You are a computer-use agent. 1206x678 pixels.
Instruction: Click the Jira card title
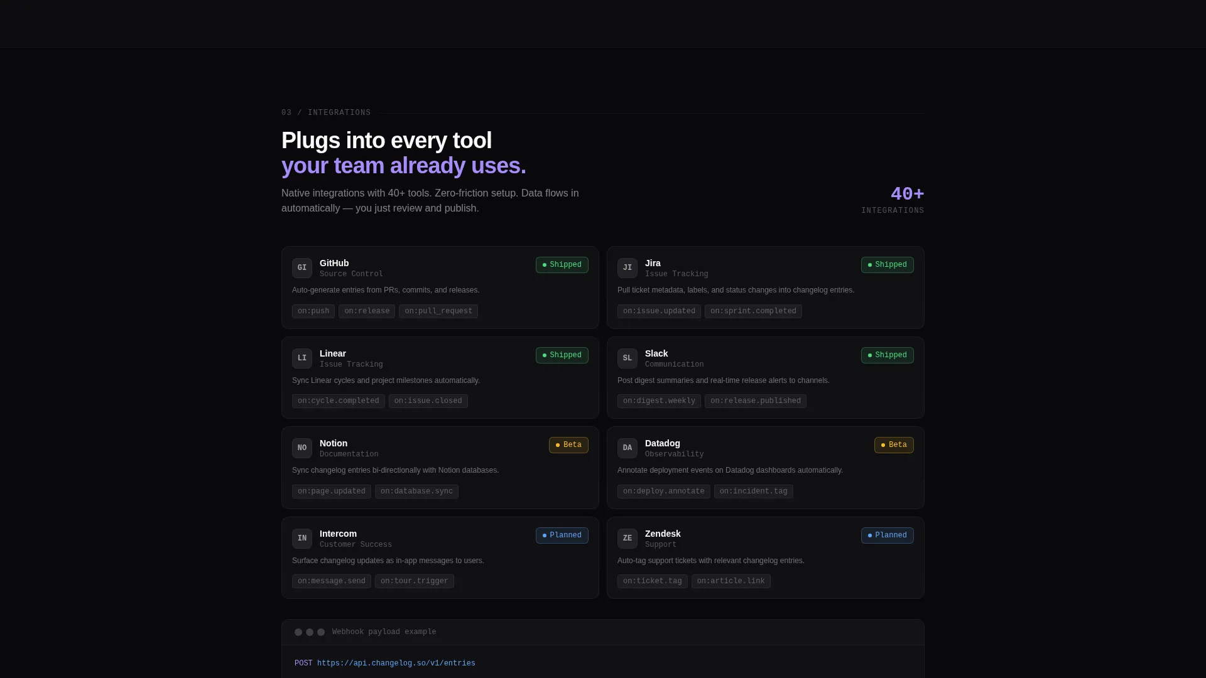click(x=653, y=263)
